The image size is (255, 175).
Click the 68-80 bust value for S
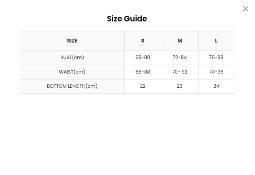[x=143, y=57]
